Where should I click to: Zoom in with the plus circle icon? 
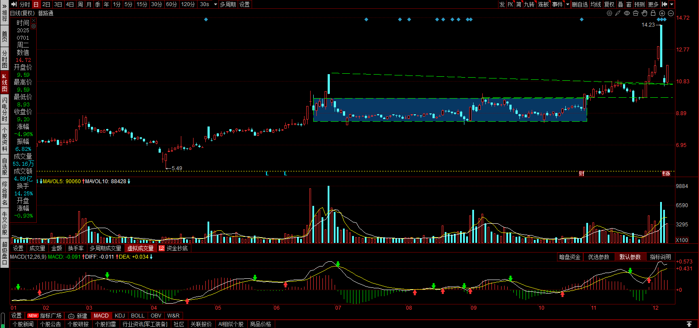[662, 13]
